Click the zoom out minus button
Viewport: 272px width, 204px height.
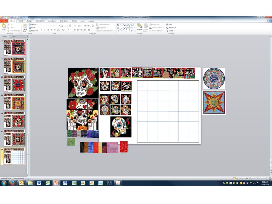(250, 178)
